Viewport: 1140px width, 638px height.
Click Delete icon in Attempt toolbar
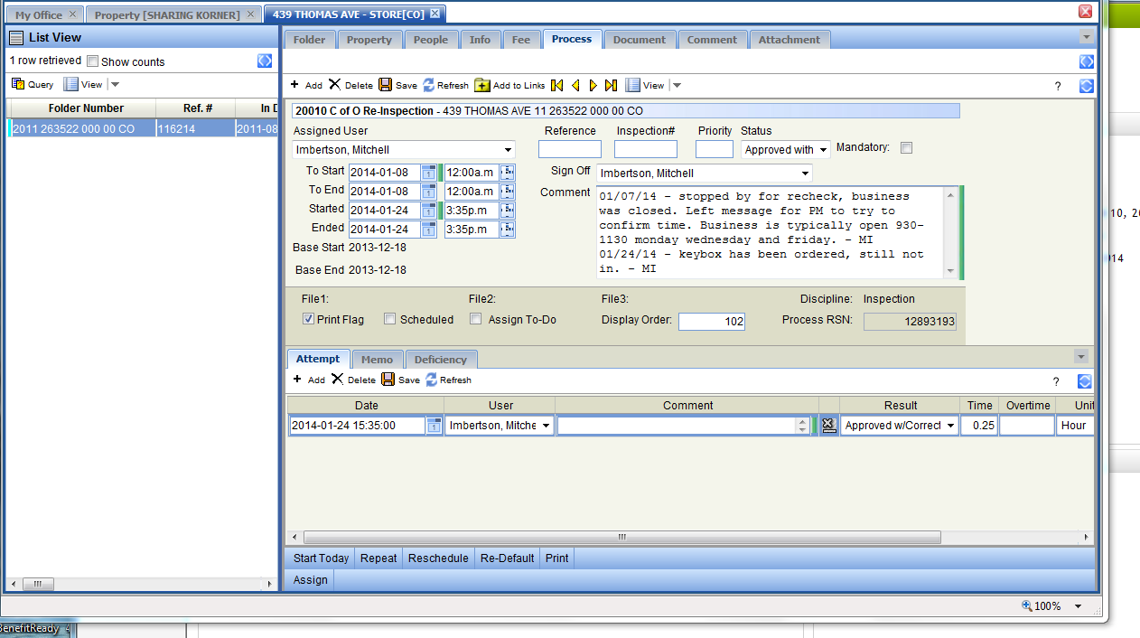pos(337,380)
